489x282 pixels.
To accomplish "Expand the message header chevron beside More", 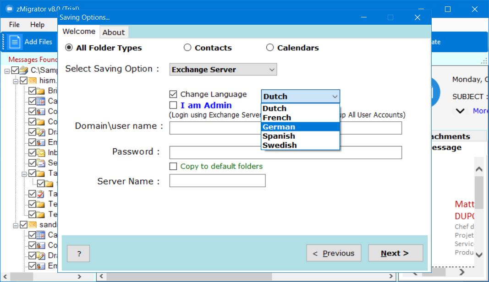I will pos(460,111).
